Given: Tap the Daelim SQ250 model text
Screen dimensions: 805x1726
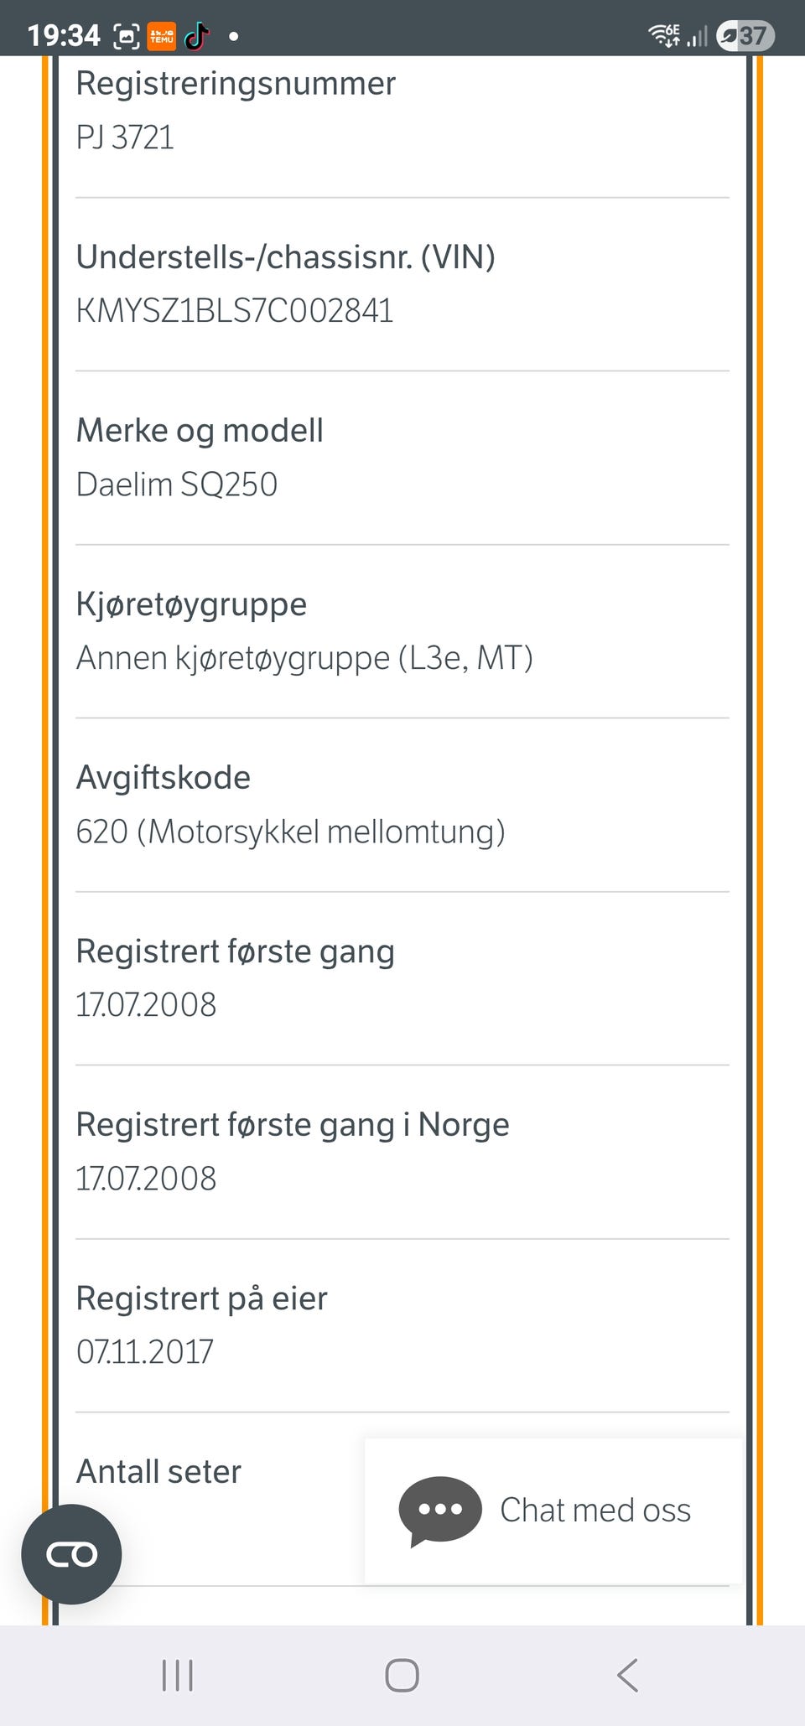Looking at the screenshot, I should pos(177,485).
